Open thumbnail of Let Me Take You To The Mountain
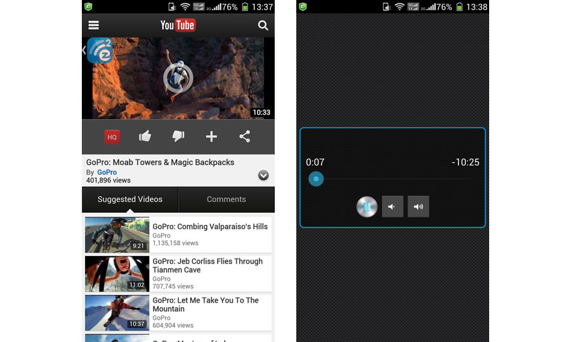The height and width of the screenshot is (342, 571). tap(117, 313)
